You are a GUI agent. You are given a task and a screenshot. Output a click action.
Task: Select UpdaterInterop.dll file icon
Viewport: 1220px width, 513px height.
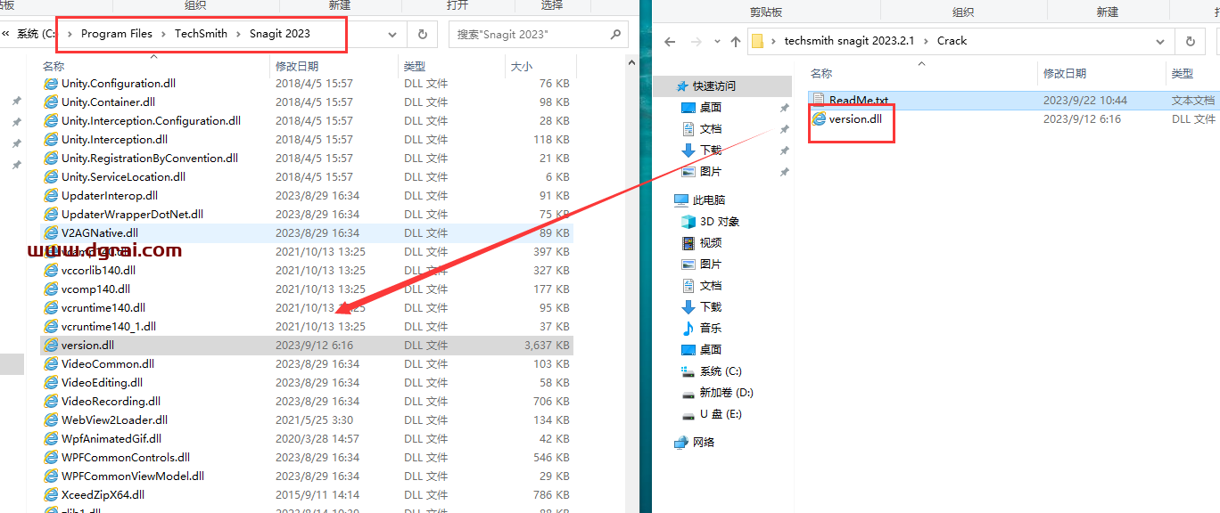tap(51, 196)
